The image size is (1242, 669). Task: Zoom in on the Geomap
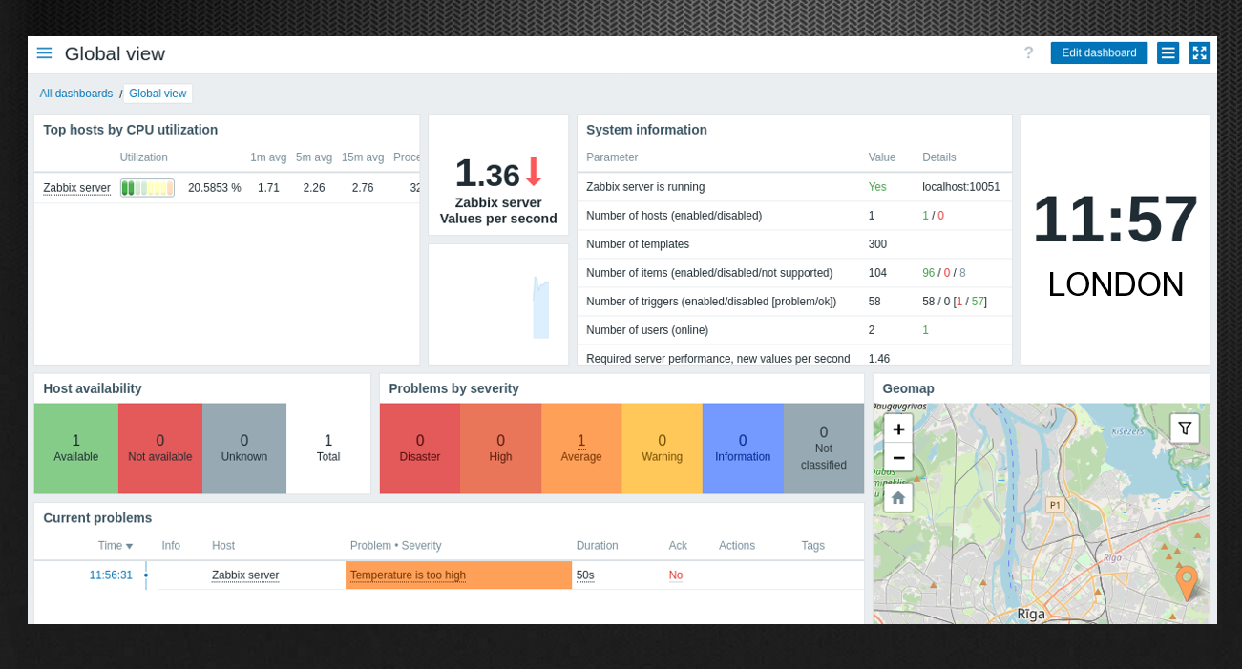(897, 429)
